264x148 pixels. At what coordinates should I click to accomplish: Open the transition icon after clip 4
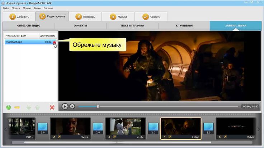(x=208, y=129)
